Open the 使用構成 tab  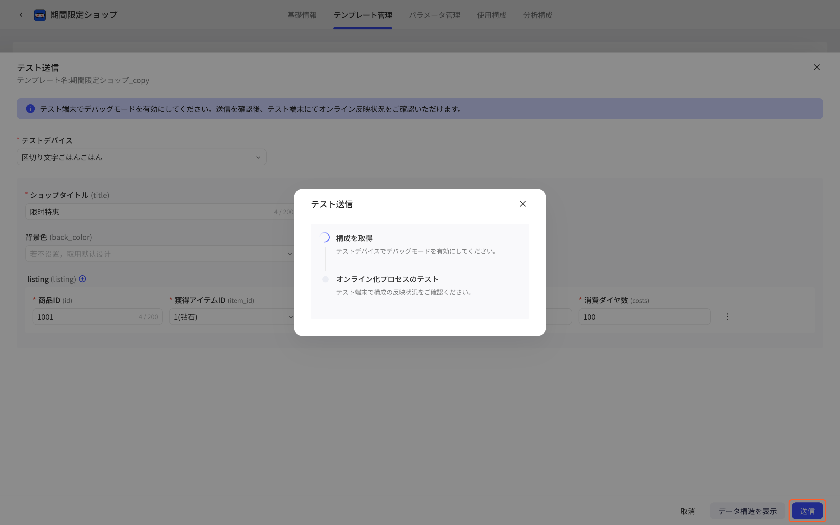(491, 15)
